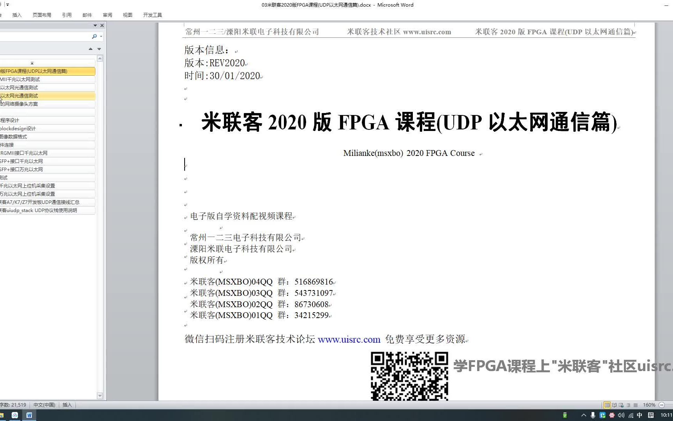Screen dimensions: 673x421
Task: Expand search options arrow beside magnifier
Action: [x=101, y=36]
